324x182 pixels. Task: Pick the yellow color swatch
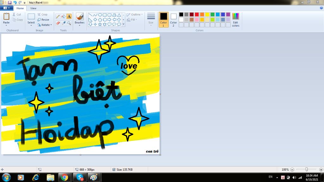(207, 15)
